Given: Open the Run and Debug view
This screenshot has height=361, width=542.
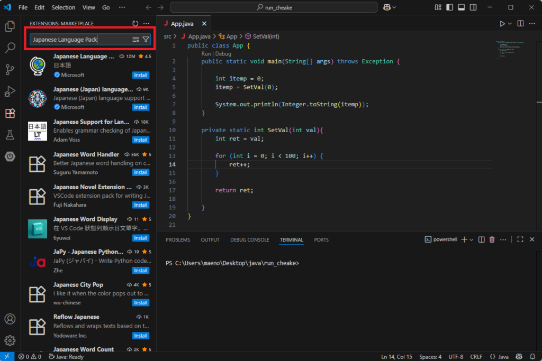Looking at the screenshot, I should (x=10, y=91).
